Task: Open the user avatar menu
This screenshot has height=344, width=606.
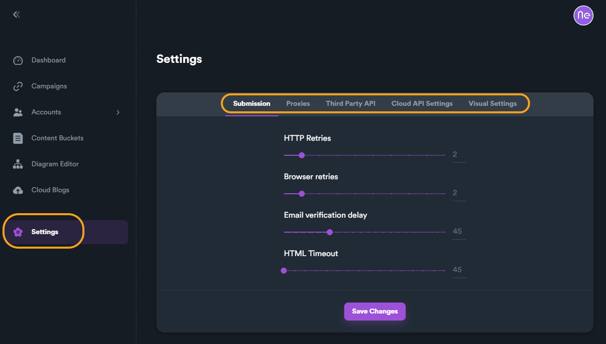Action: (x=583, y=15)
